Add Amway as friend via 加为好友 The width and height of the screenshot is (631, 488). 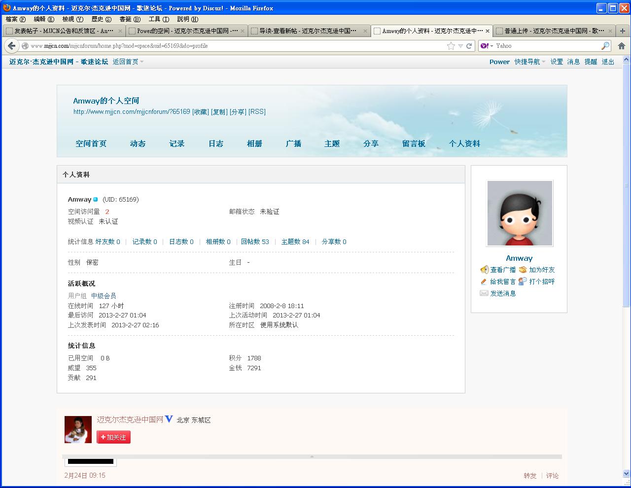click(541, 270)
